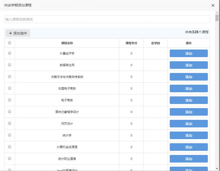Click the vertical scrollbar thumb
The width and height of the screenshot is (220, 171).
[217, 18]
